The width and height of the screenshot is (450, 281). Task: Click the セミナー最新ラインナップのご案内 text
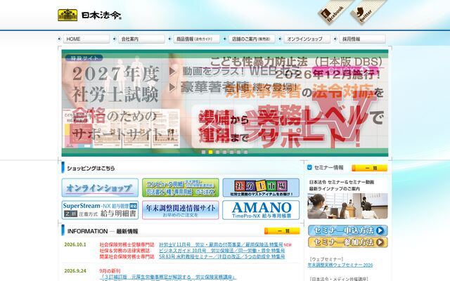(x=342, y=185)
